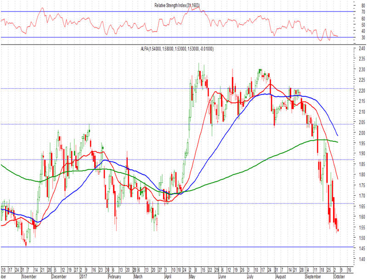
Task: Click the 1.70 price axis label
Action: coord(362,196)
